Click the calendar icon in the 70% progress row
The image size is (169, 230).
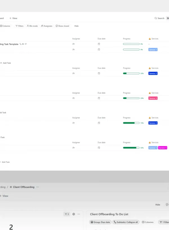click(x=99, y=123)
